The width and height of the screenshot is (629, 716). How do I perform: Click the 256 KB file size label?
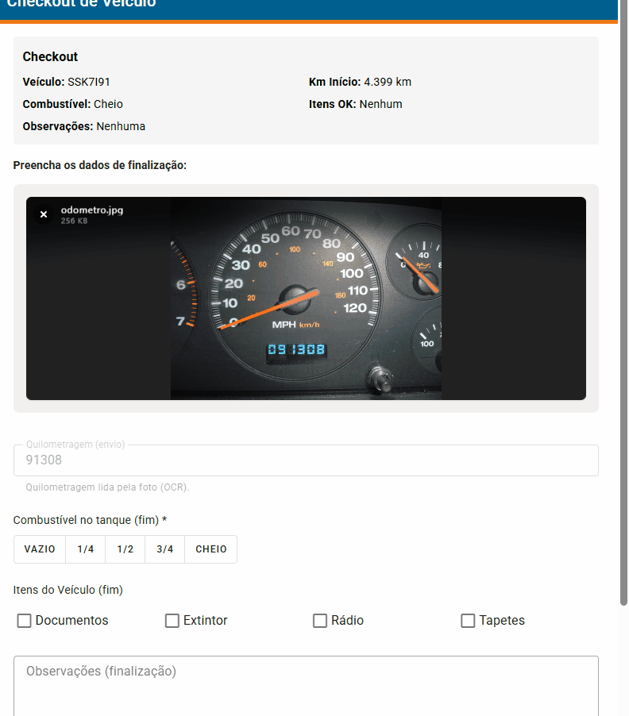(x=74, y=221)
